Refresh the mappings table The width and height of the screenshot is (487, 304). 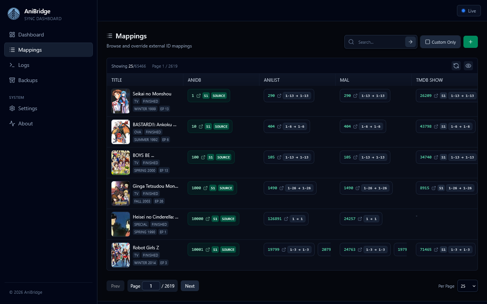(x=456, y=66)
